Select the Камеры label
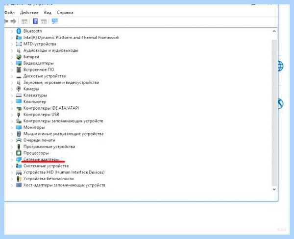Screen dimensions: 294x239 pyautogui.click(x=31, y=89)
